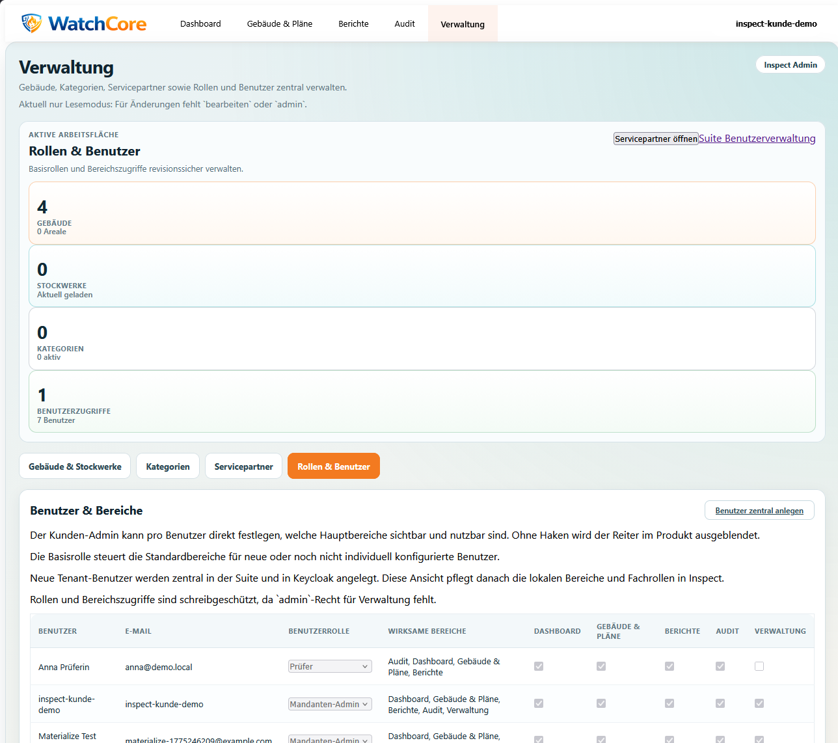
Task: Open the Mandanten-Admin dropdown for inspect-kunde-demo
Action: pyautogui.click(x=329, y=703)
